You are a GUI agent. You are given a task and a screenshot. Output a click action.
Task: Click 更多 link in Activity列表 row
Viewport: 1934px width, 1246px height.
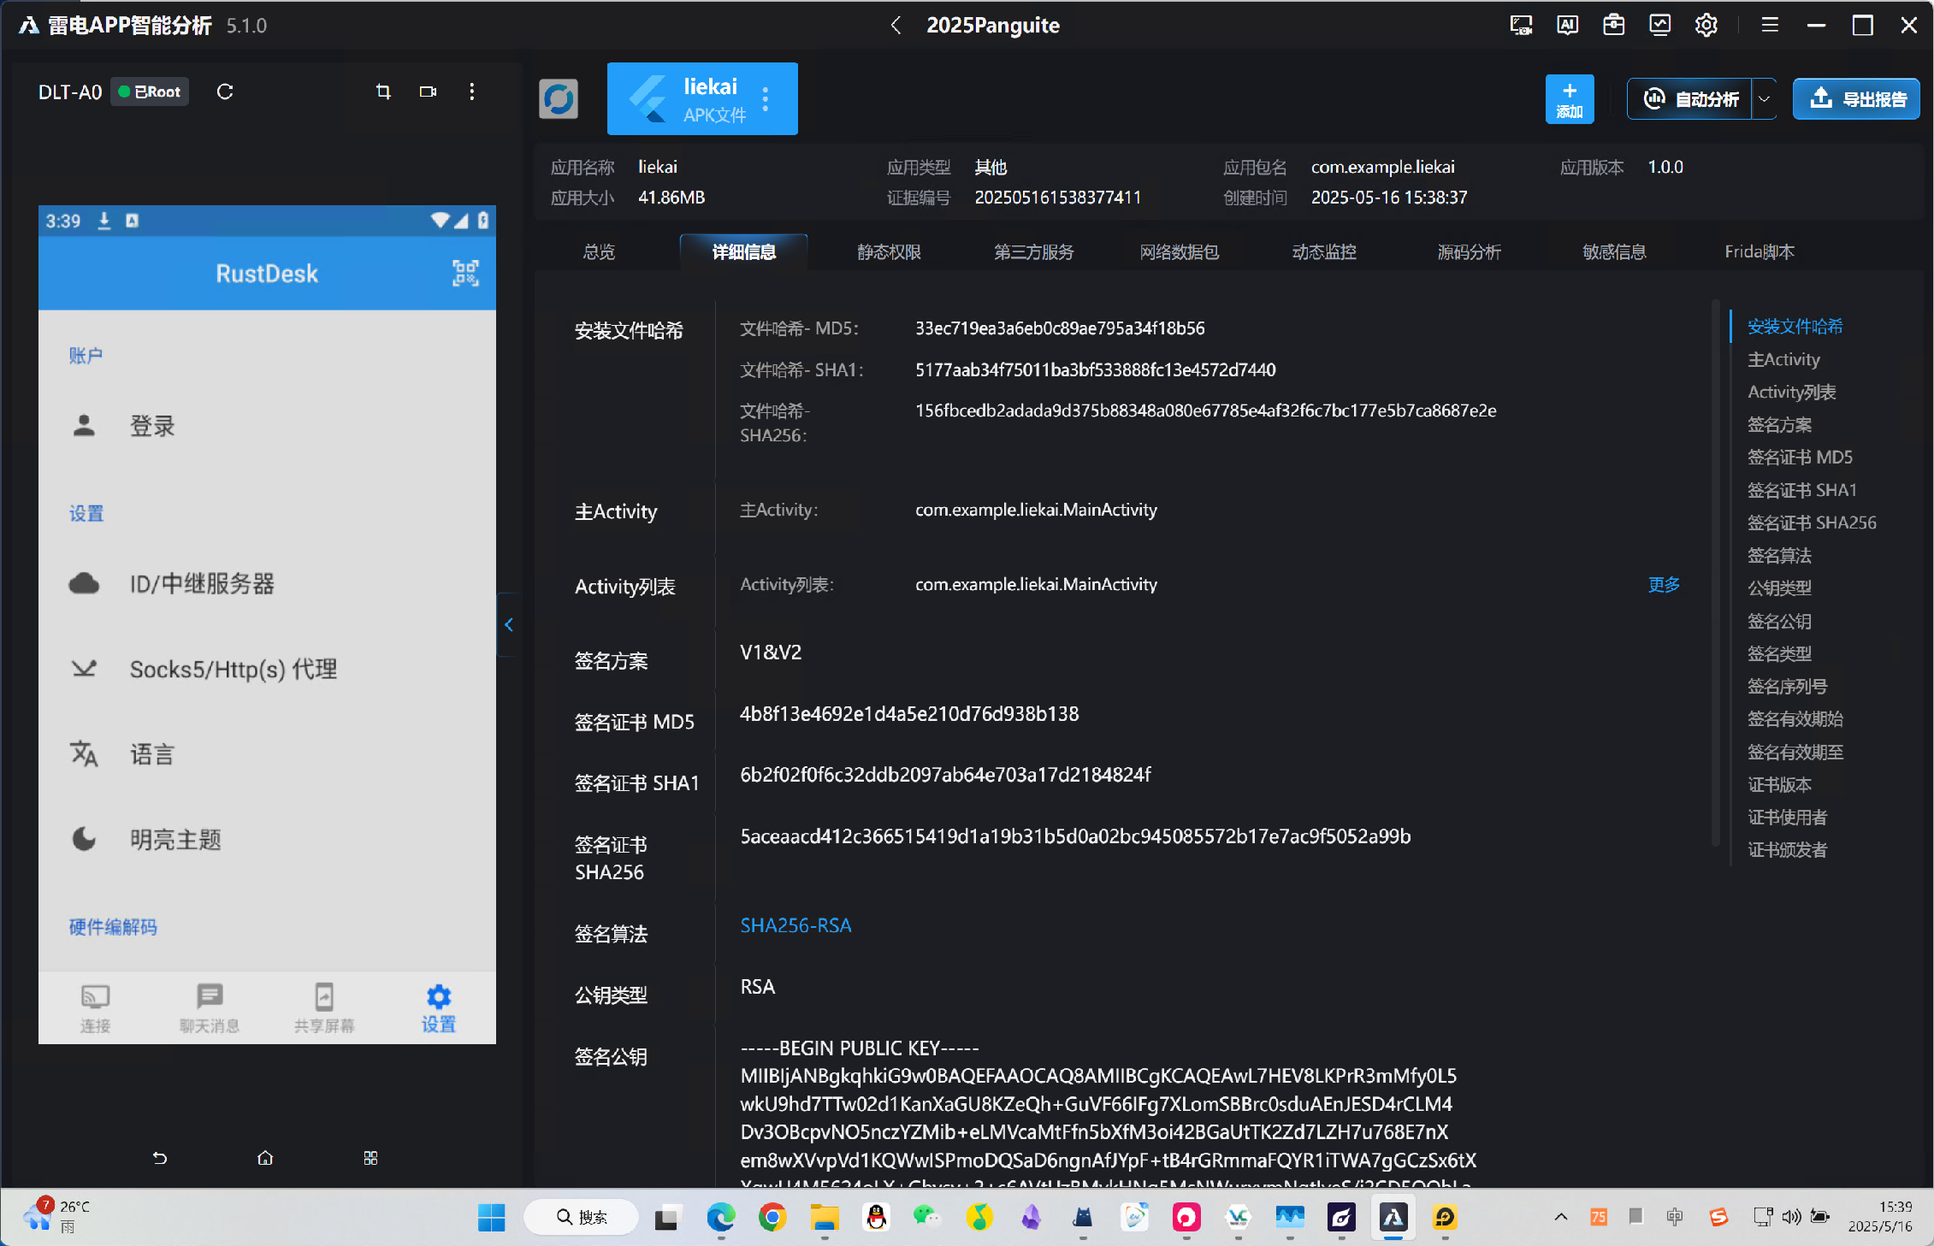coord(1664,584)
